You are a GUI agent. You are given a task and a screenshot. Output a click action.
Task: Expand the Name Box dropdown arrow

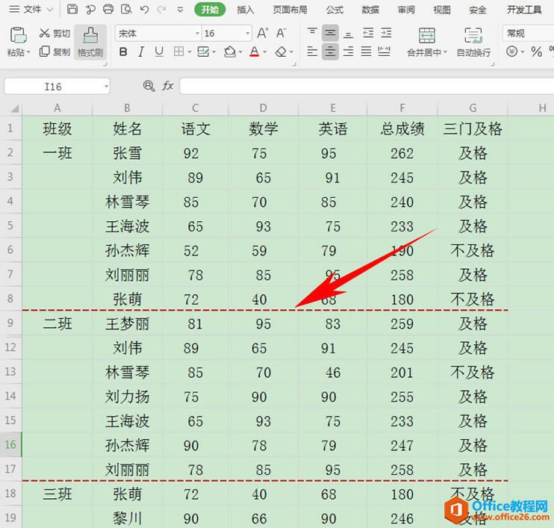105,86
